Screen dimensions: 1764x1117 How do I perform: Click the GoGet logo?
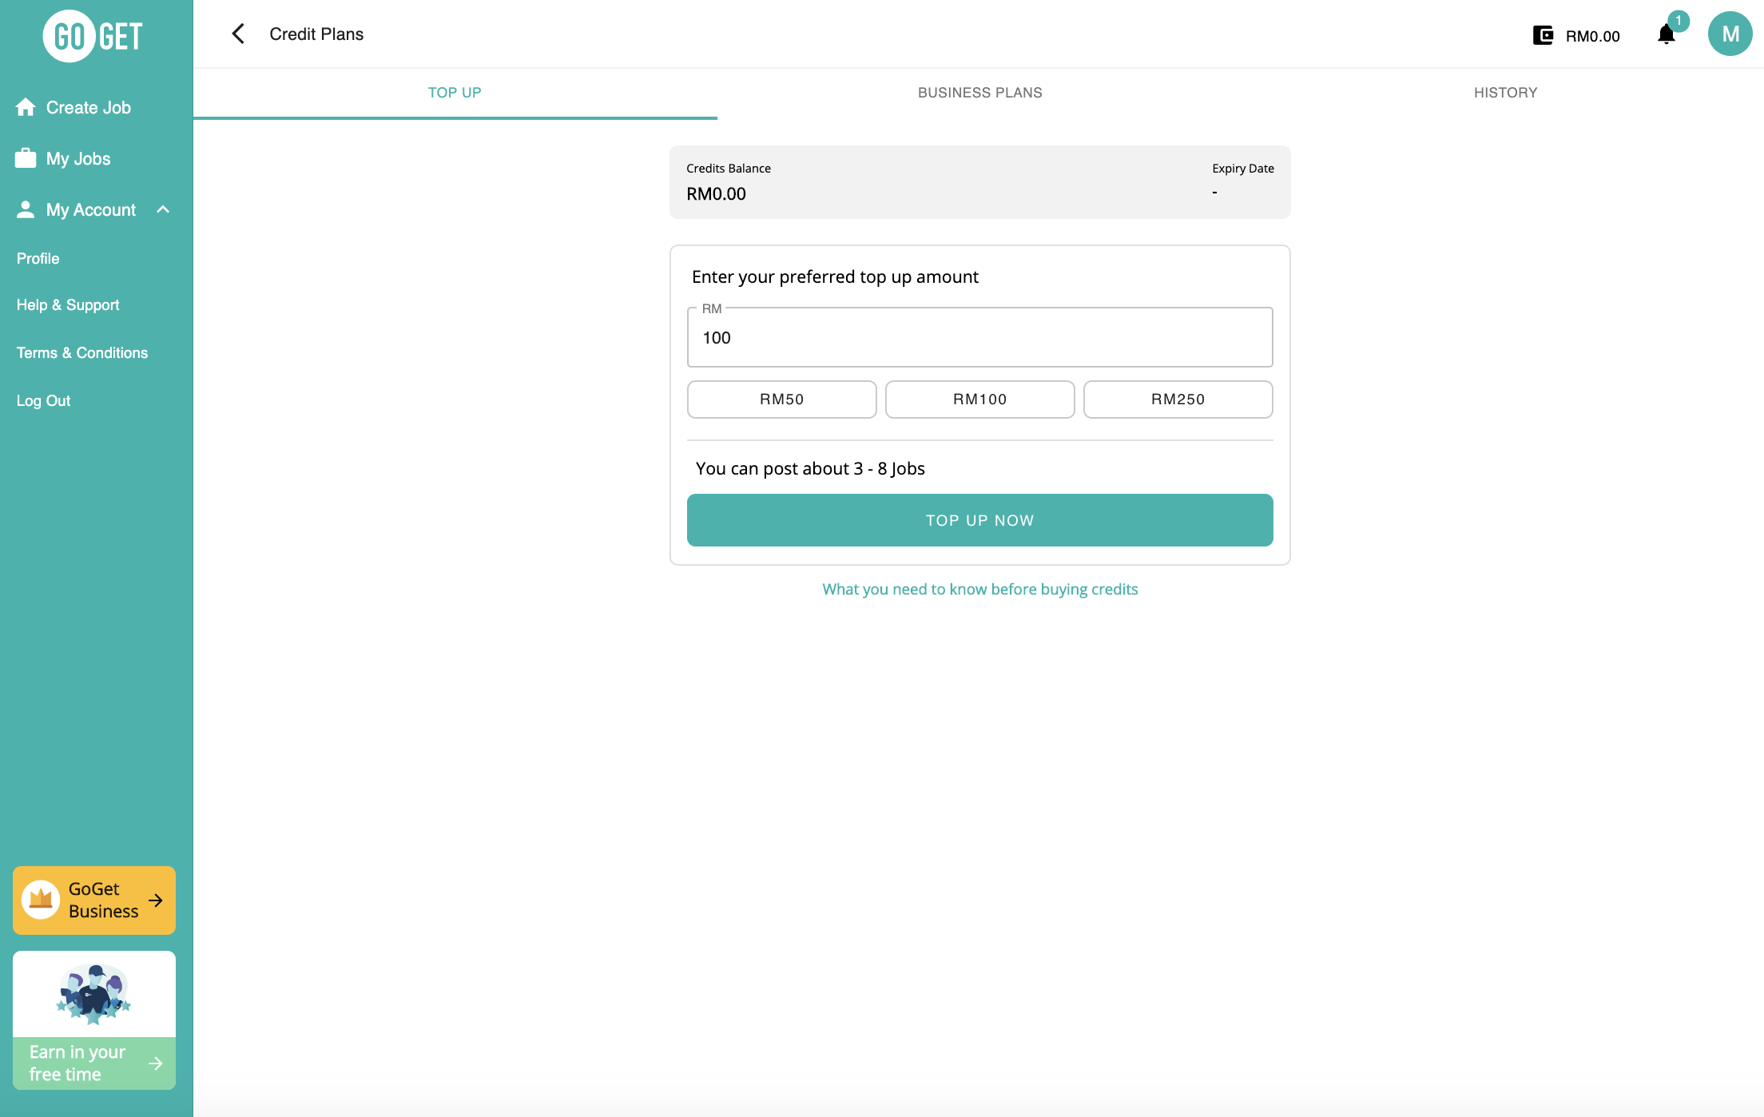pos(94,36)
